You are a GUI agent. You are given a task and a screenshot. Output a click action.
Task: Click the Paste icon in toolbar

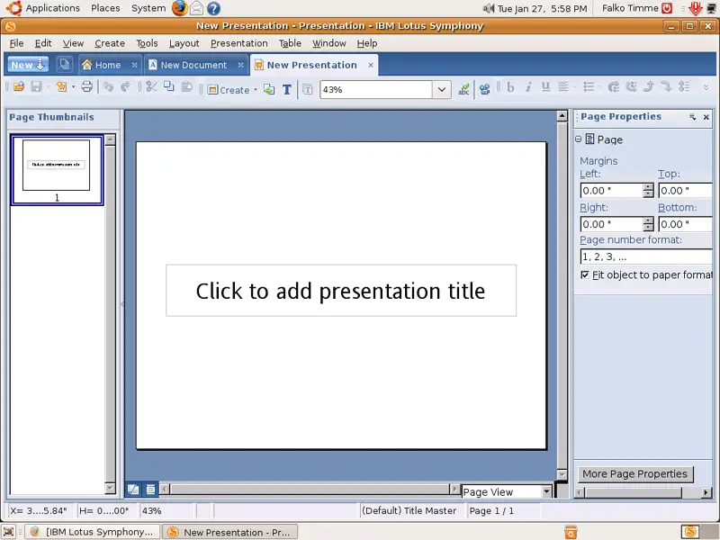pos(186,86)
